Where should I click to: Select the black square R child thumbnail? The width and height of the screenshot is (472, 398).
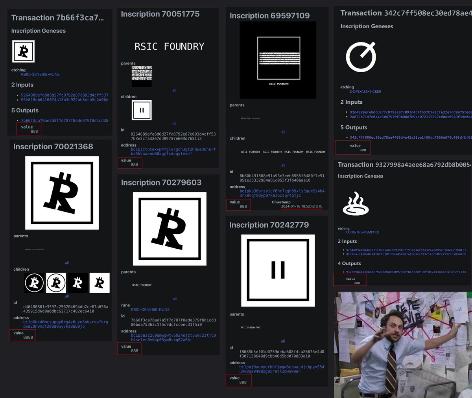coord(77,282)
